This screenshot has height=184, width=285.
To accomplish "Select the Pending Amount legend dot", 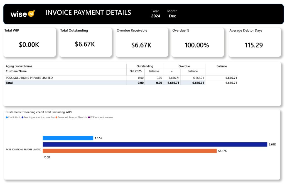I will tap(22, 117).
